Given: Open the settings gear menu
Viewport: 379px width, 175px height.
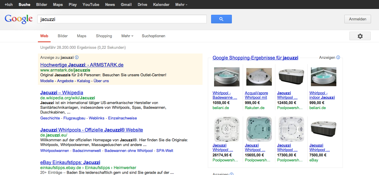Looking at the screenshot, I should click(360, 36).
